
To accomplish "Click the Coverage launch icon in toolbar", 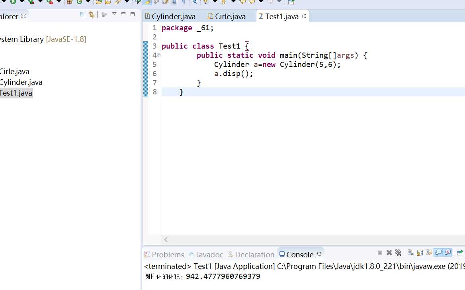I will (x=31, y=2).
